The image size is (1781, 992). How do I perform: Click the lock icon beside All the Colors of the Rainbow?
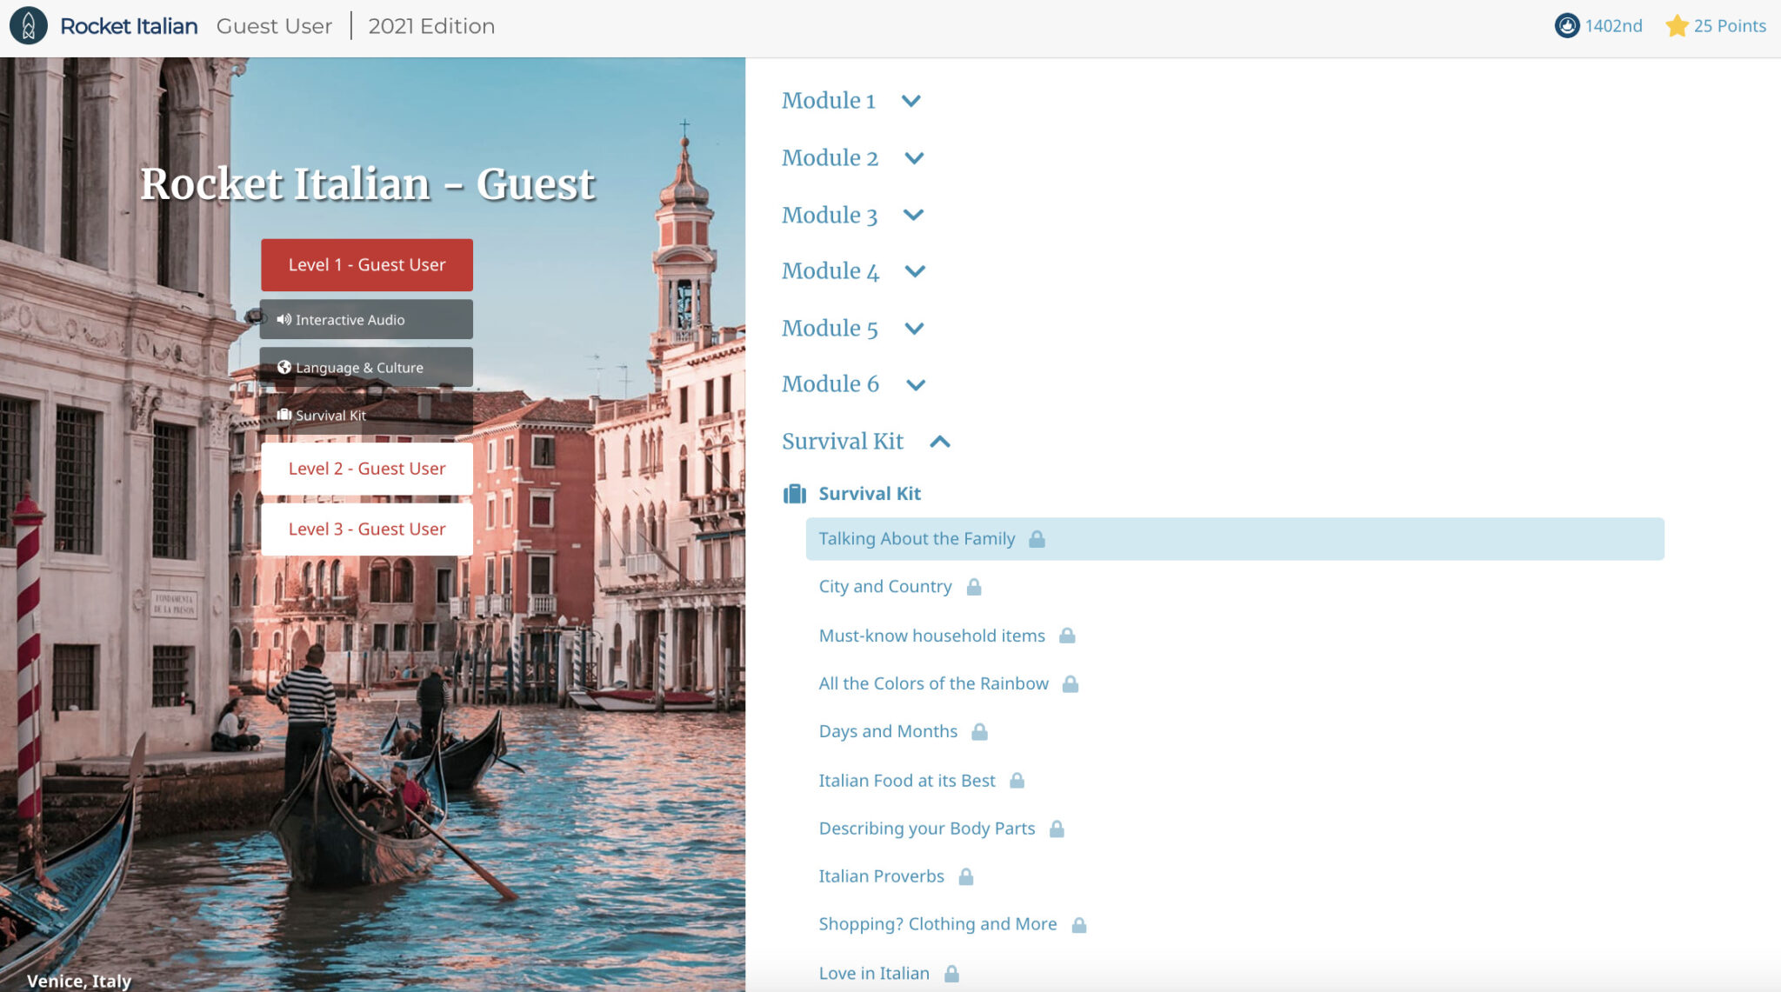tap(1071, 684)
